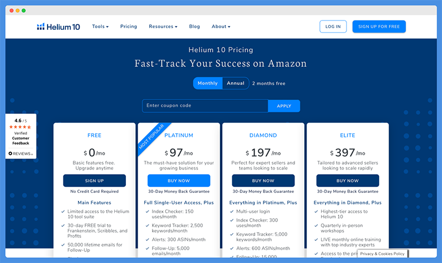The image size is (442, 263).
Task: Click the LOG IN button
Action: coord(333,27)
